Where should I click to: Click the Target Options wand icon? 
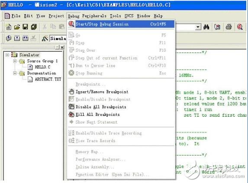pos(45,38)
